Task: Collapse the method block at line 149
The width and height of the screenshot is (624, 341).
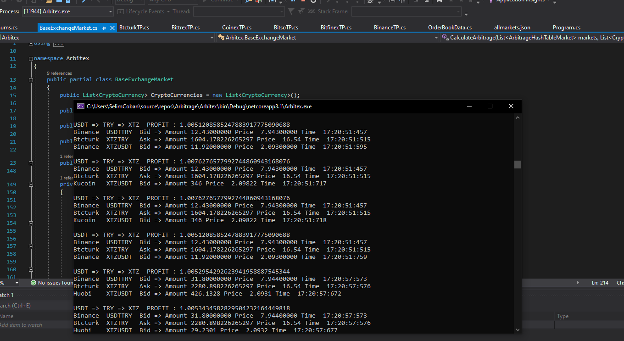Action: [31, 184]
